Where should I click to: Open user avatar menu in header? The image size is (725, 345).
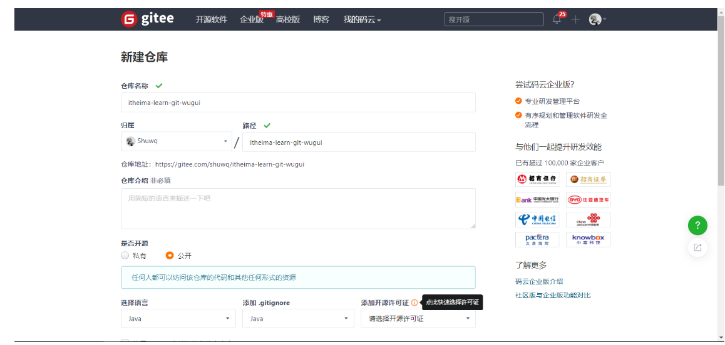point(597,19)
